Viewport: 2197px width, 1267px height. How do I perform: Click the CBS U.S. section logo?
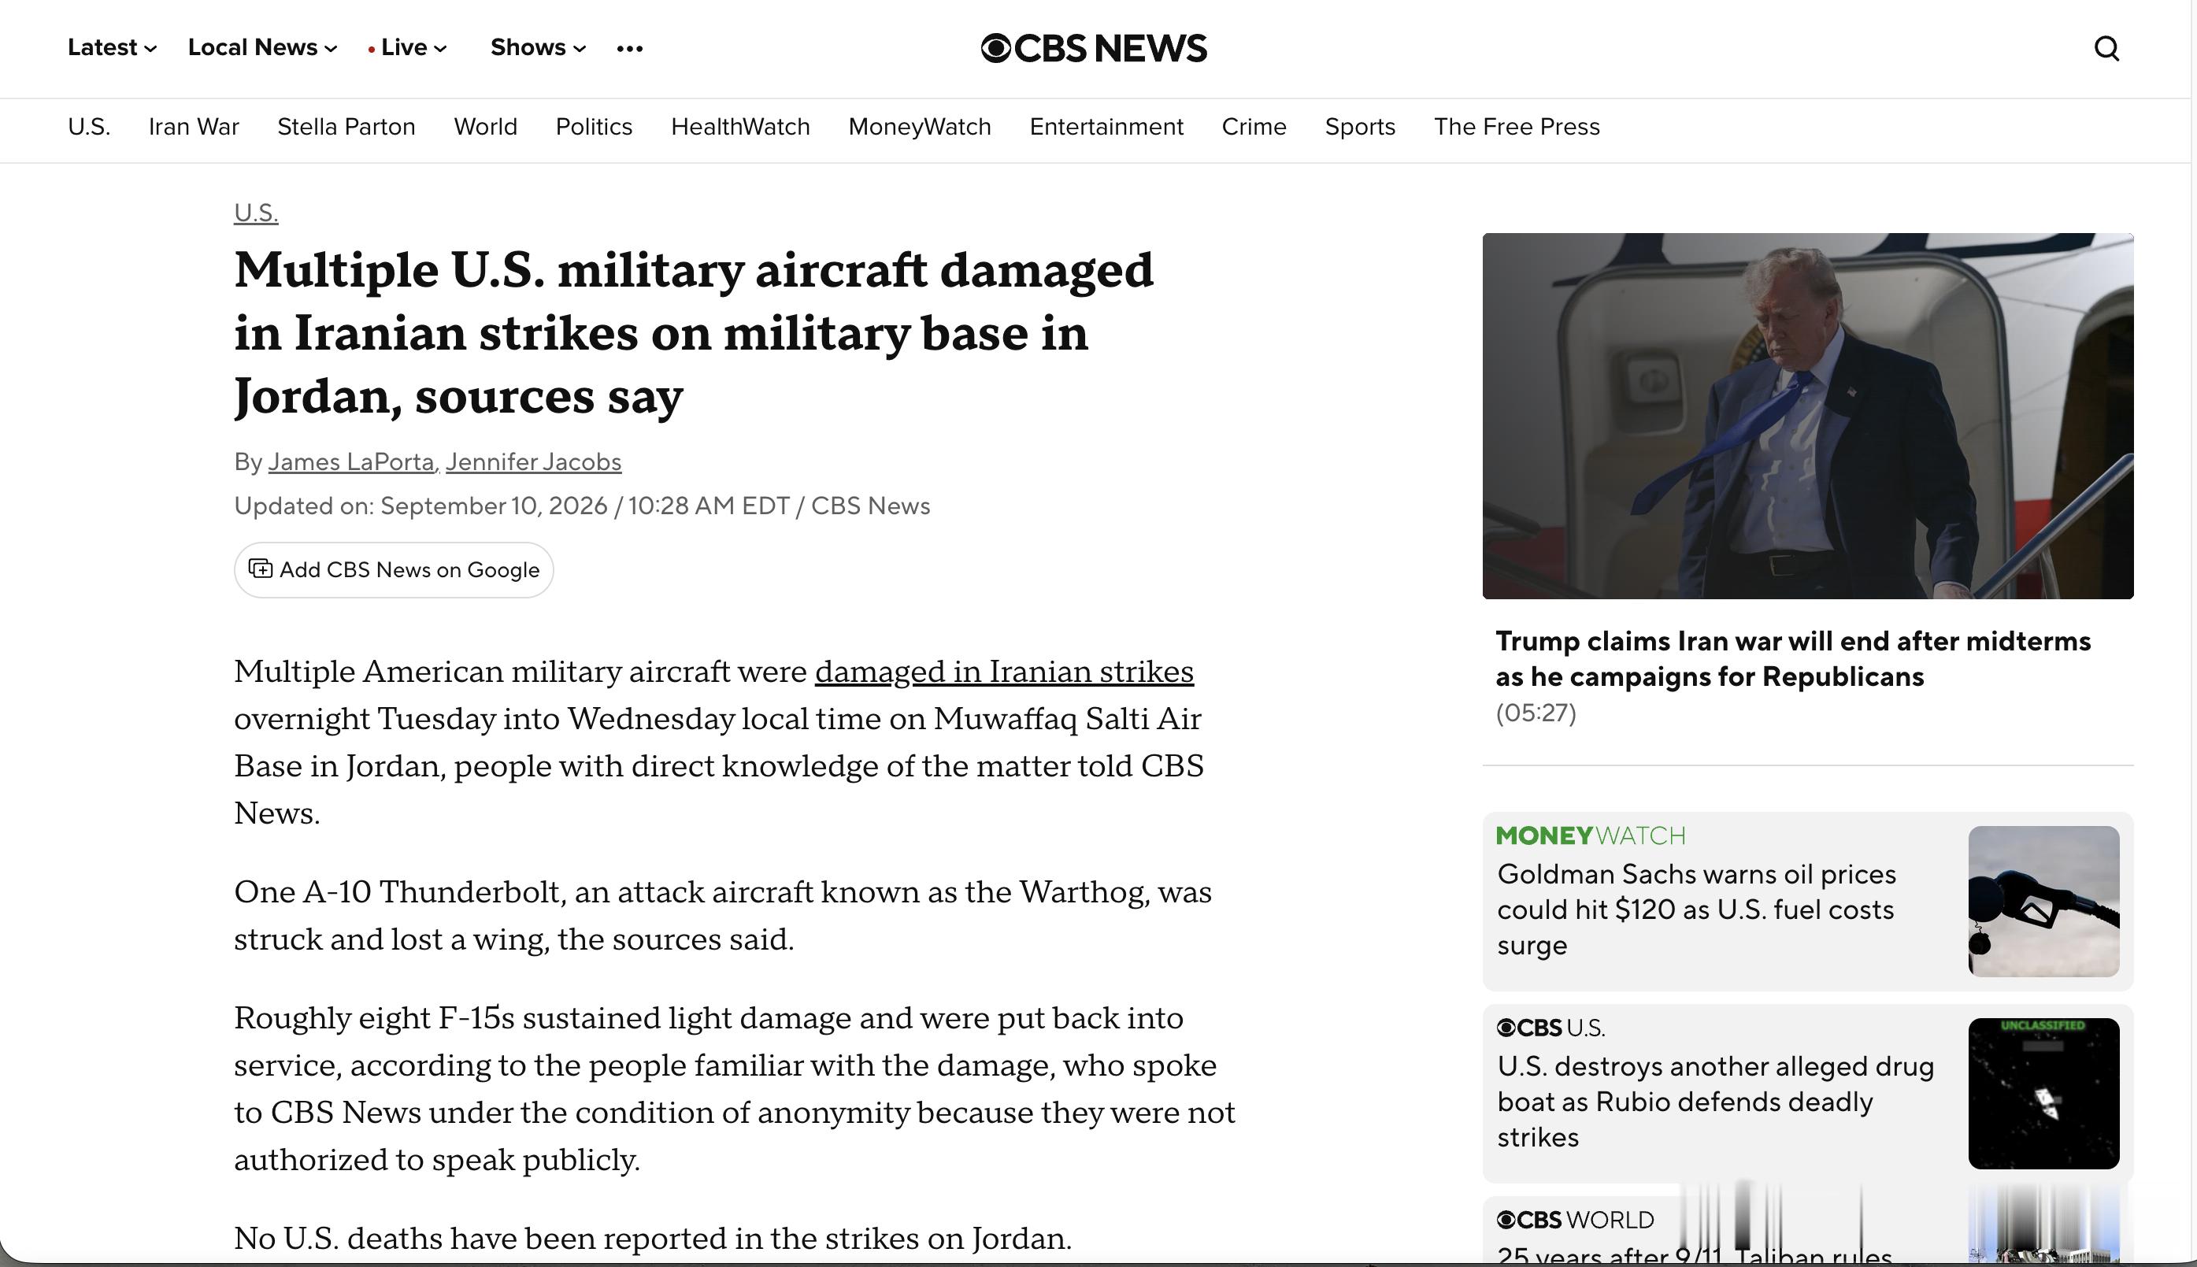click(x=1550, y=1028)
